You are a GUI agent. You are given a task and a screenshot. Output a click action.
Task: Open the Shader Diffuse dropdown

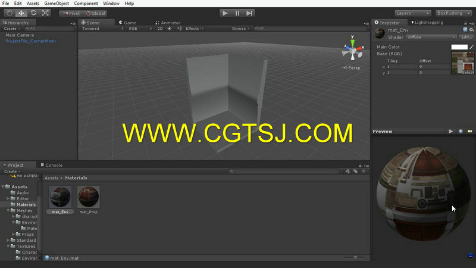(431, 37)
